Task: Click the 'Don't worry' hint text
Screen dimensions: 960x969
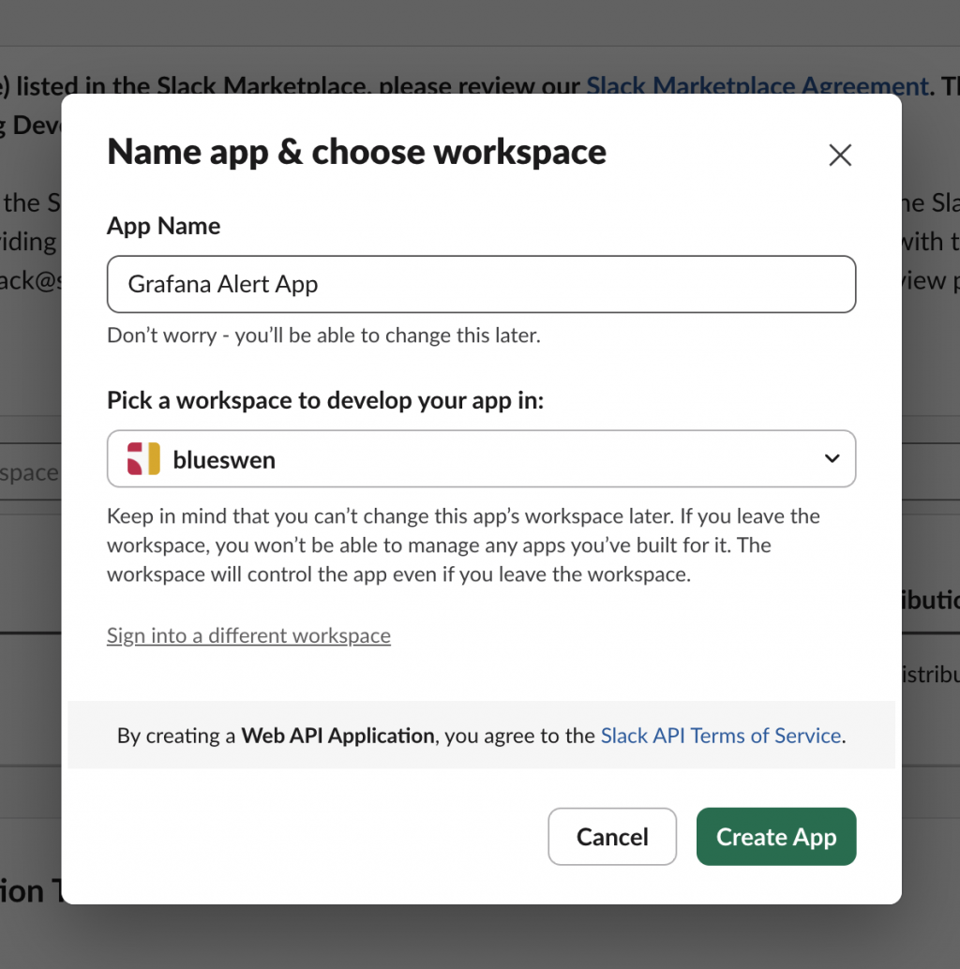Action: (x=324, y=335)
